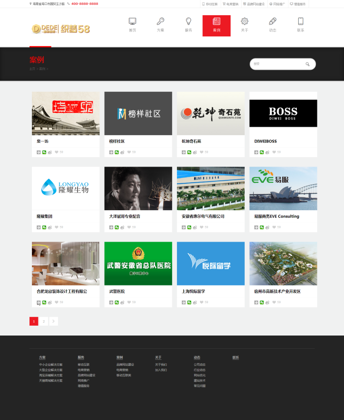344x420 pixels.
Task: Click the heart like icon under 乾坤奇石苑
Action: [x=201, y=152]
